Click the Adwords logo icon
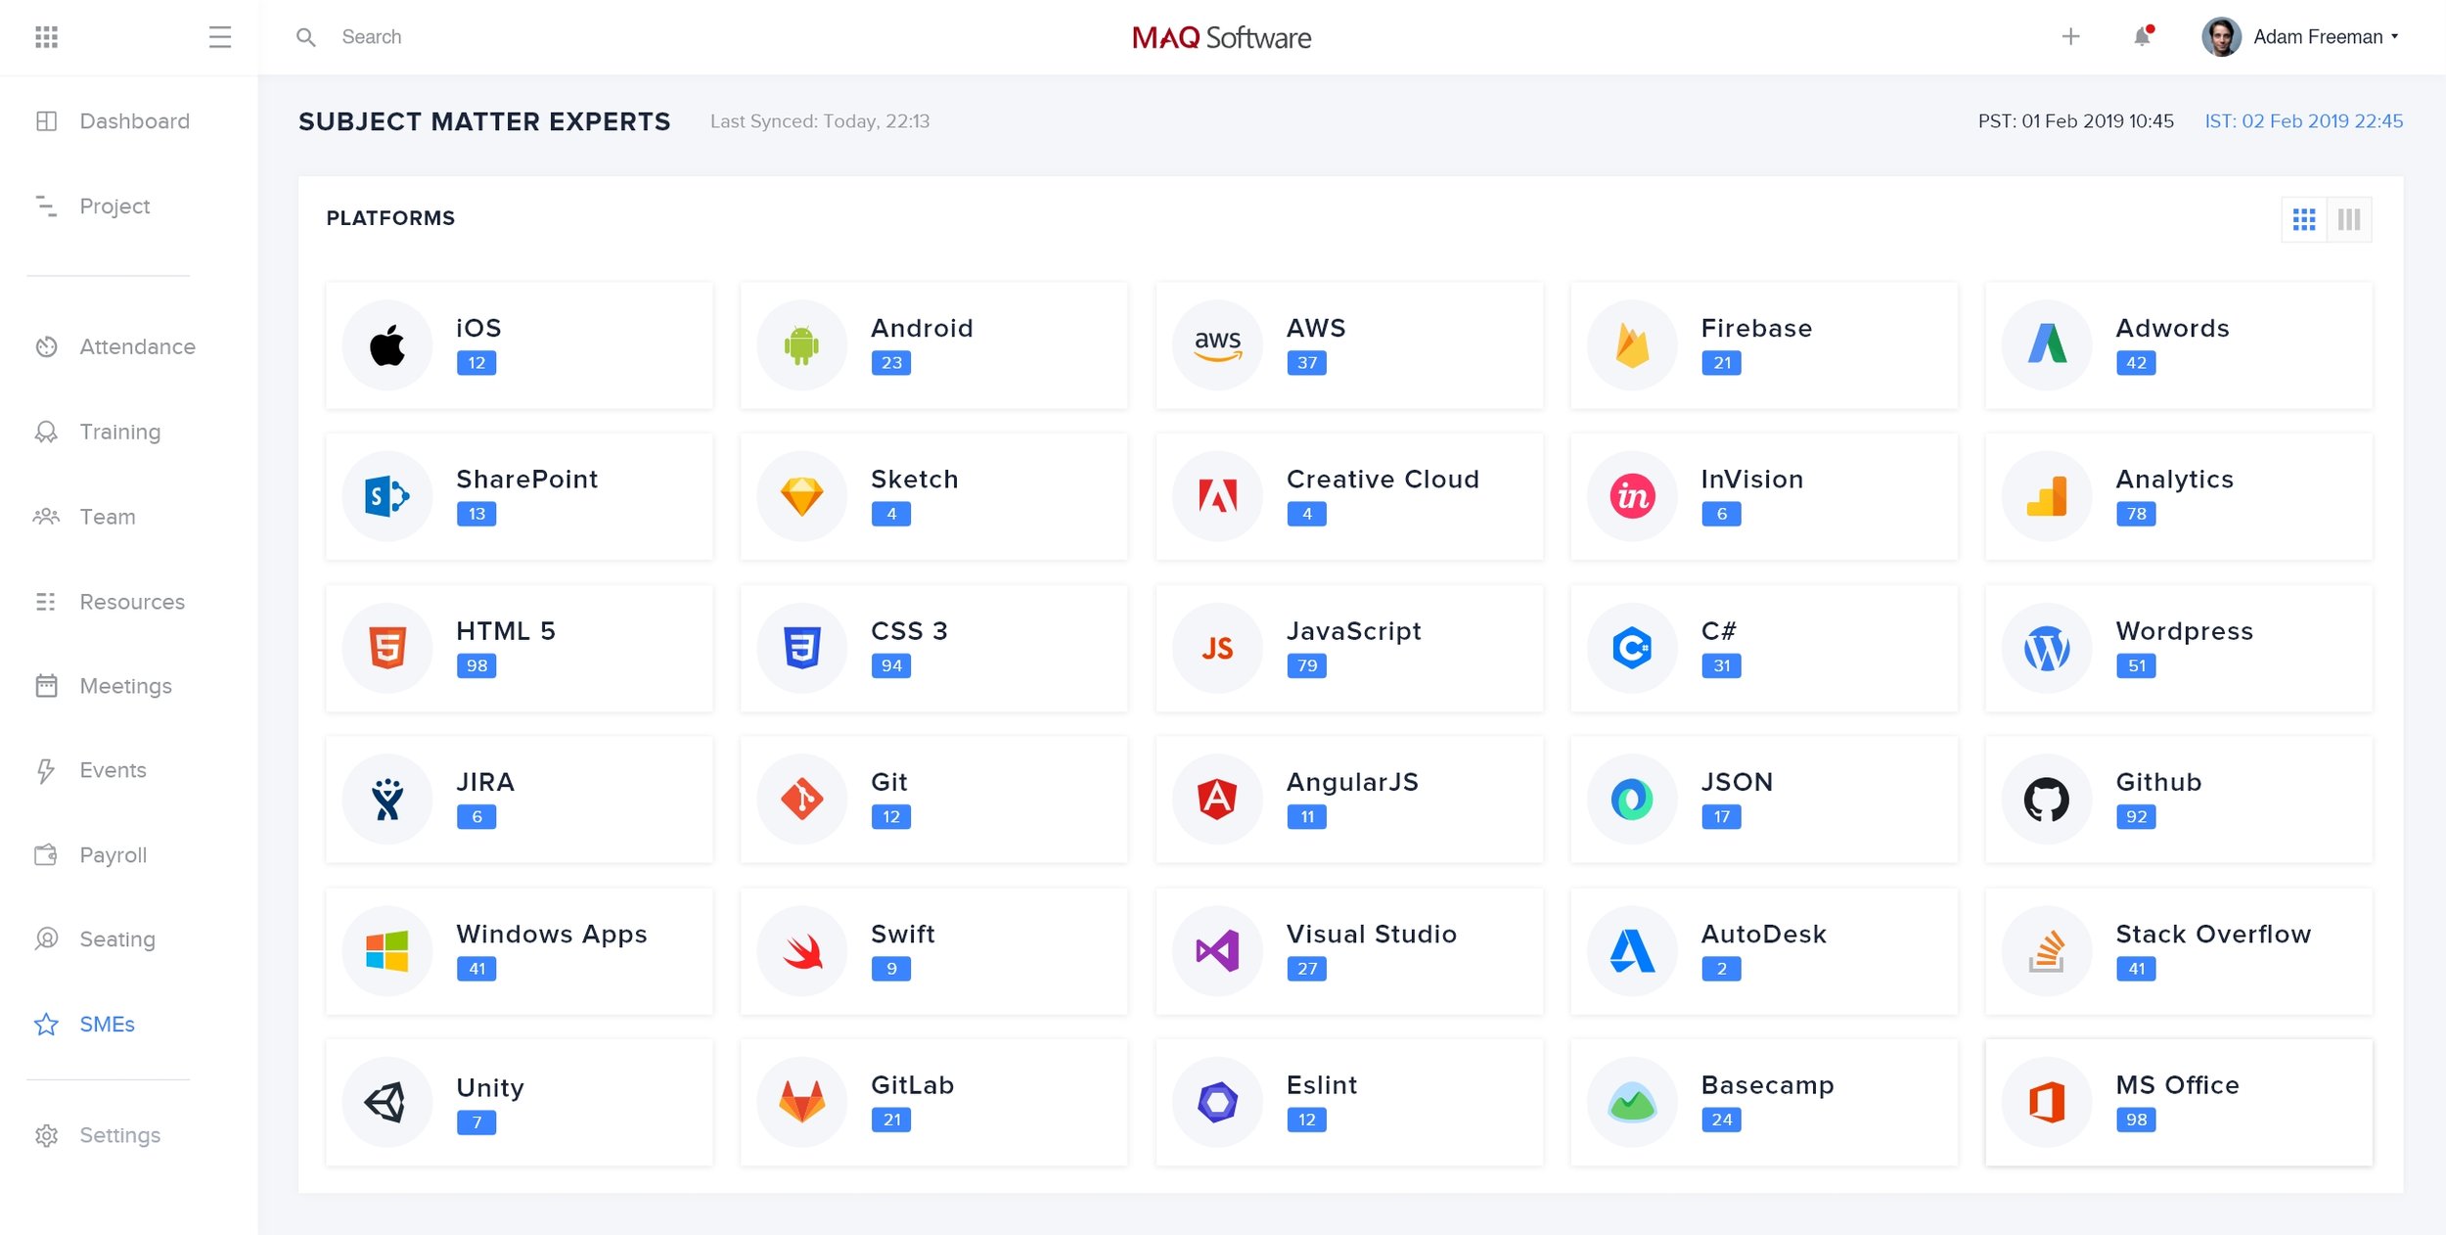Image resolution: width=2446 pixels, height=1235 pixels. coord(2047,345)
